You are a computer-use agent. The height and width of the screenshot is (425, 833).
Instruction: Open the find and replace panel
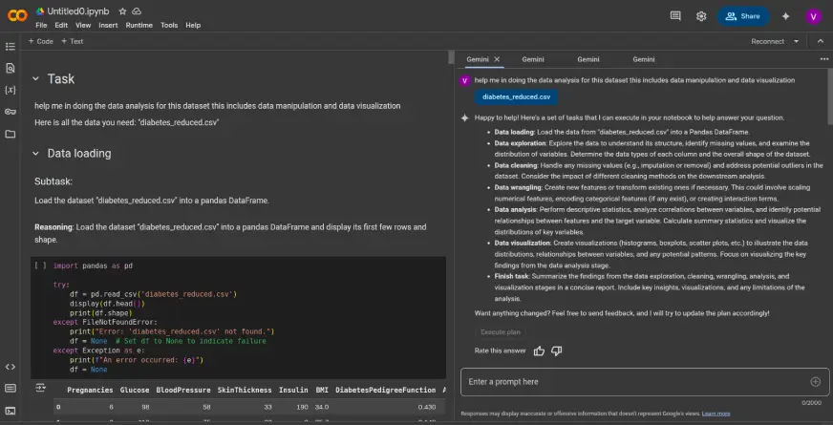[11, 68]
